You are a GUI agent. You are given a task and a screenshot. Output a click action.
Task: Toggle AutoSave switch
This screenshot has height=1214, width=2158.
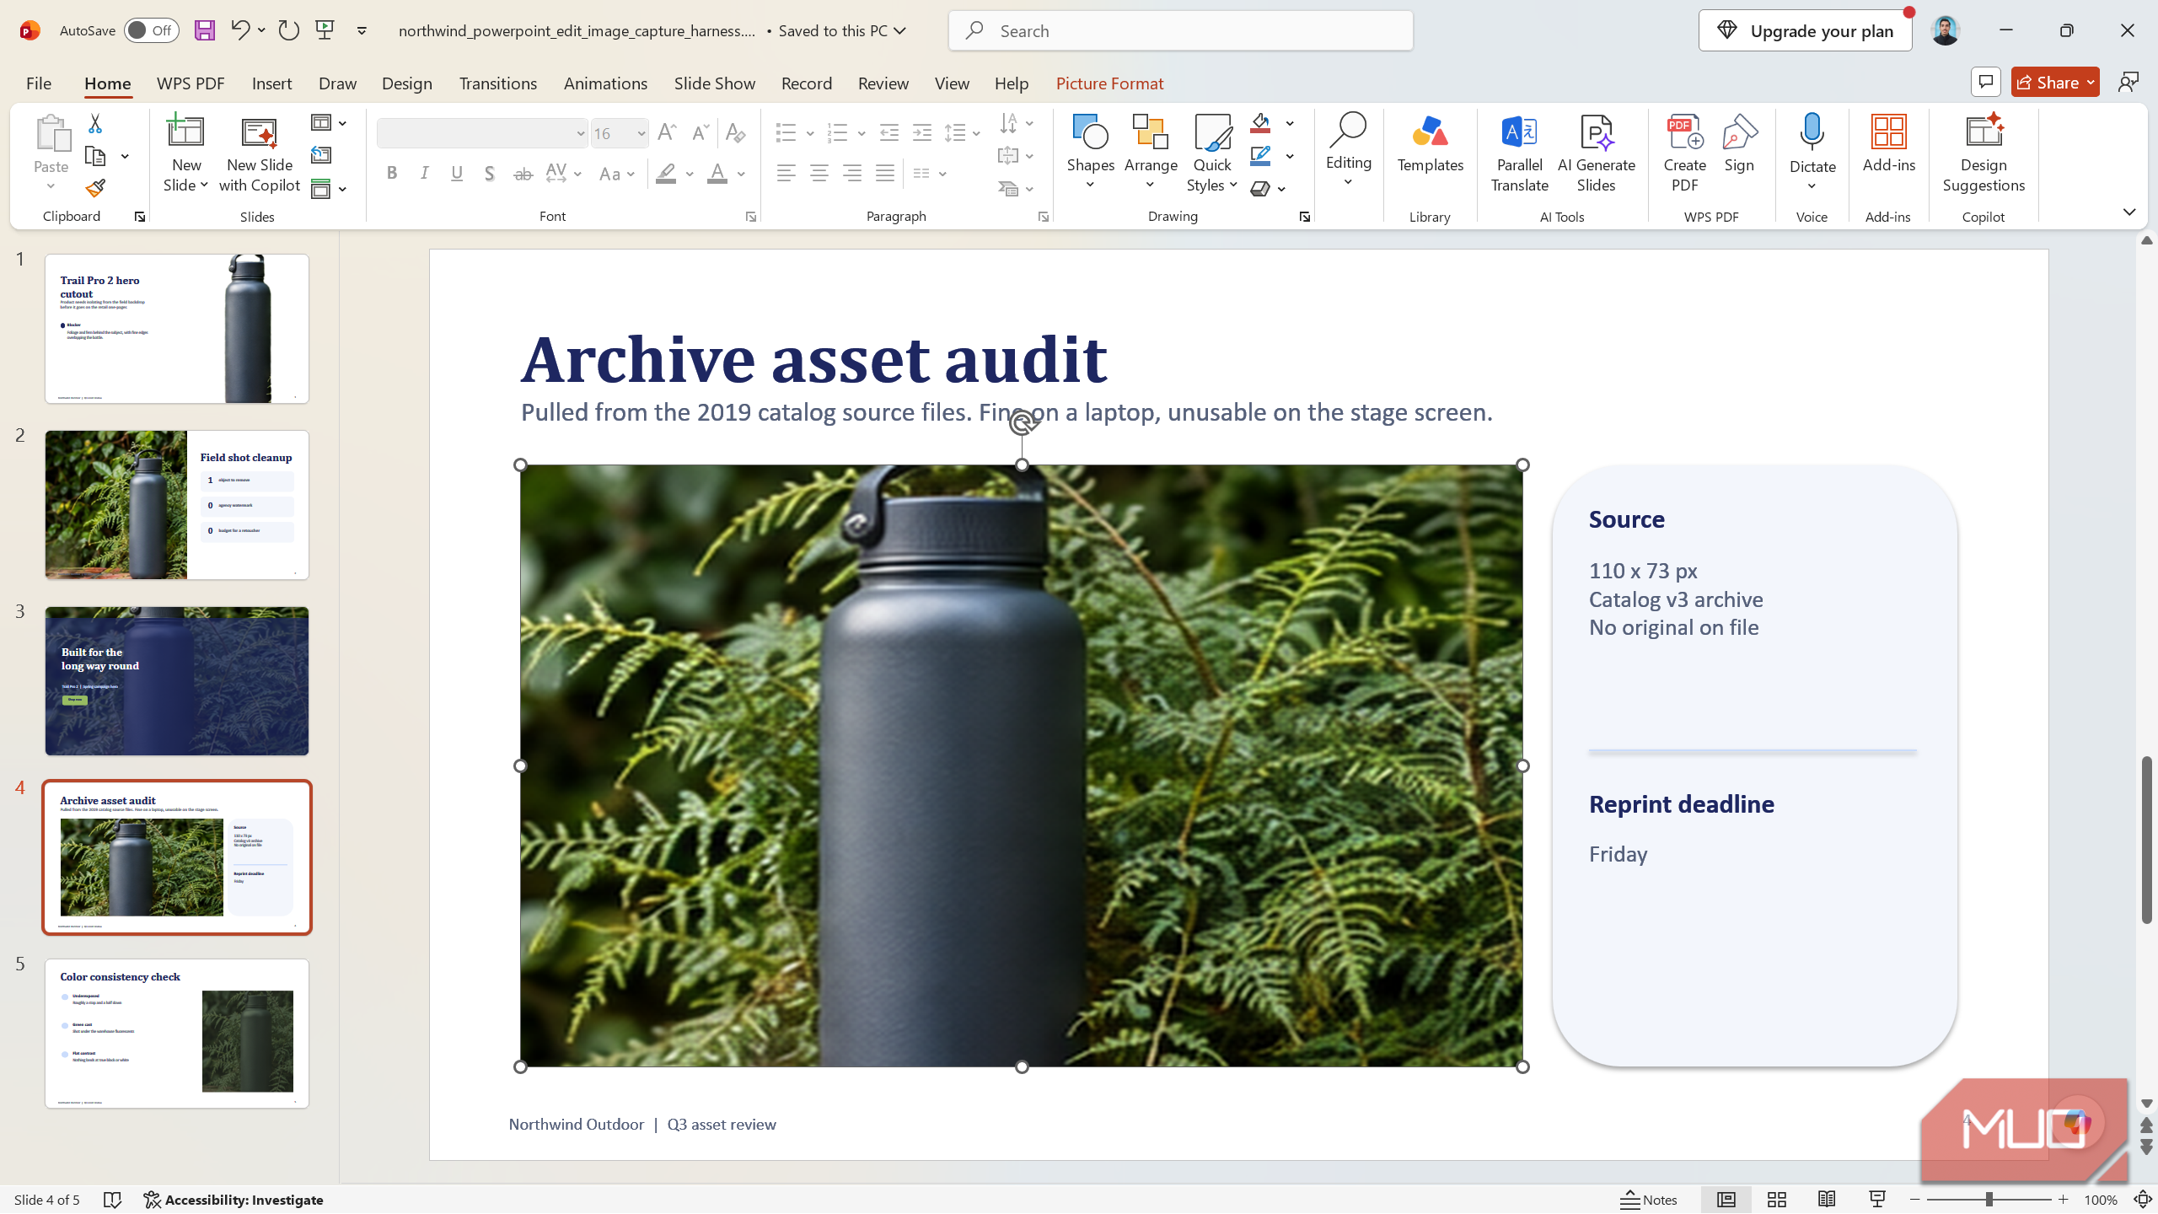(x=152, y=30)
